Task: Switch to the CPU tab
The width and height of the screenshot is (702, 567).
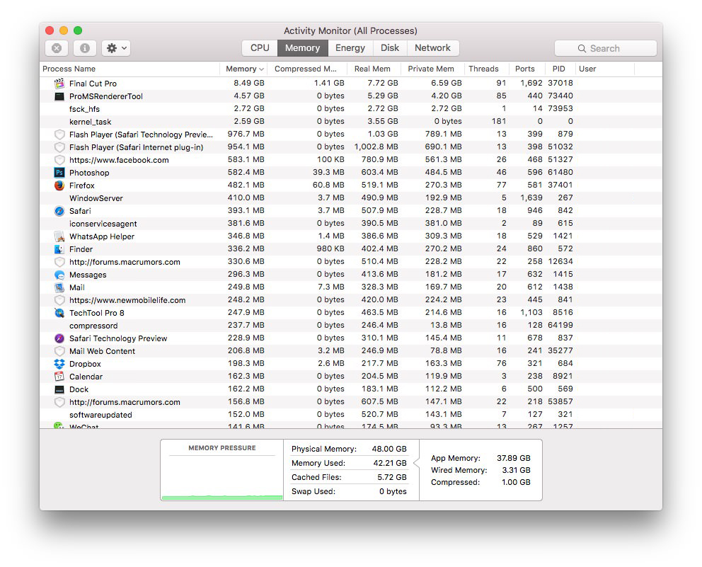Action: (260, 48)
